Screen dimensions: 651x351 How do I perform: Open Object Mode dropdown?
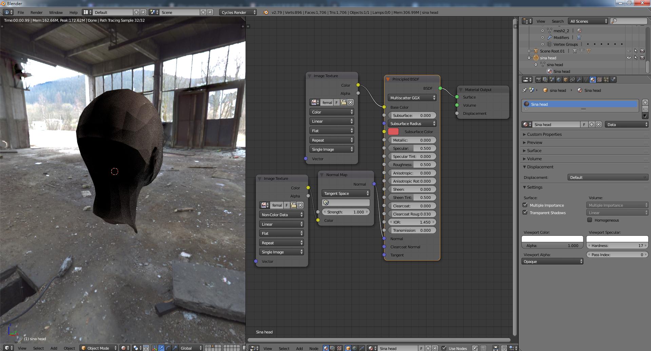[98, 348]
